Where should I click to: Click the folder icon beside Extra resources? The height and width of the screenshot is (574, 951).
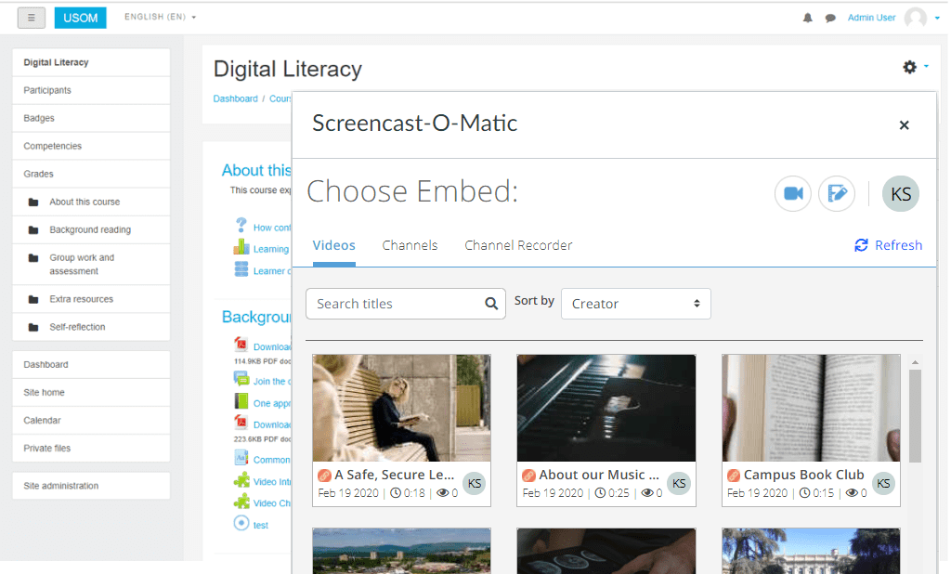(x=33, y=299)
